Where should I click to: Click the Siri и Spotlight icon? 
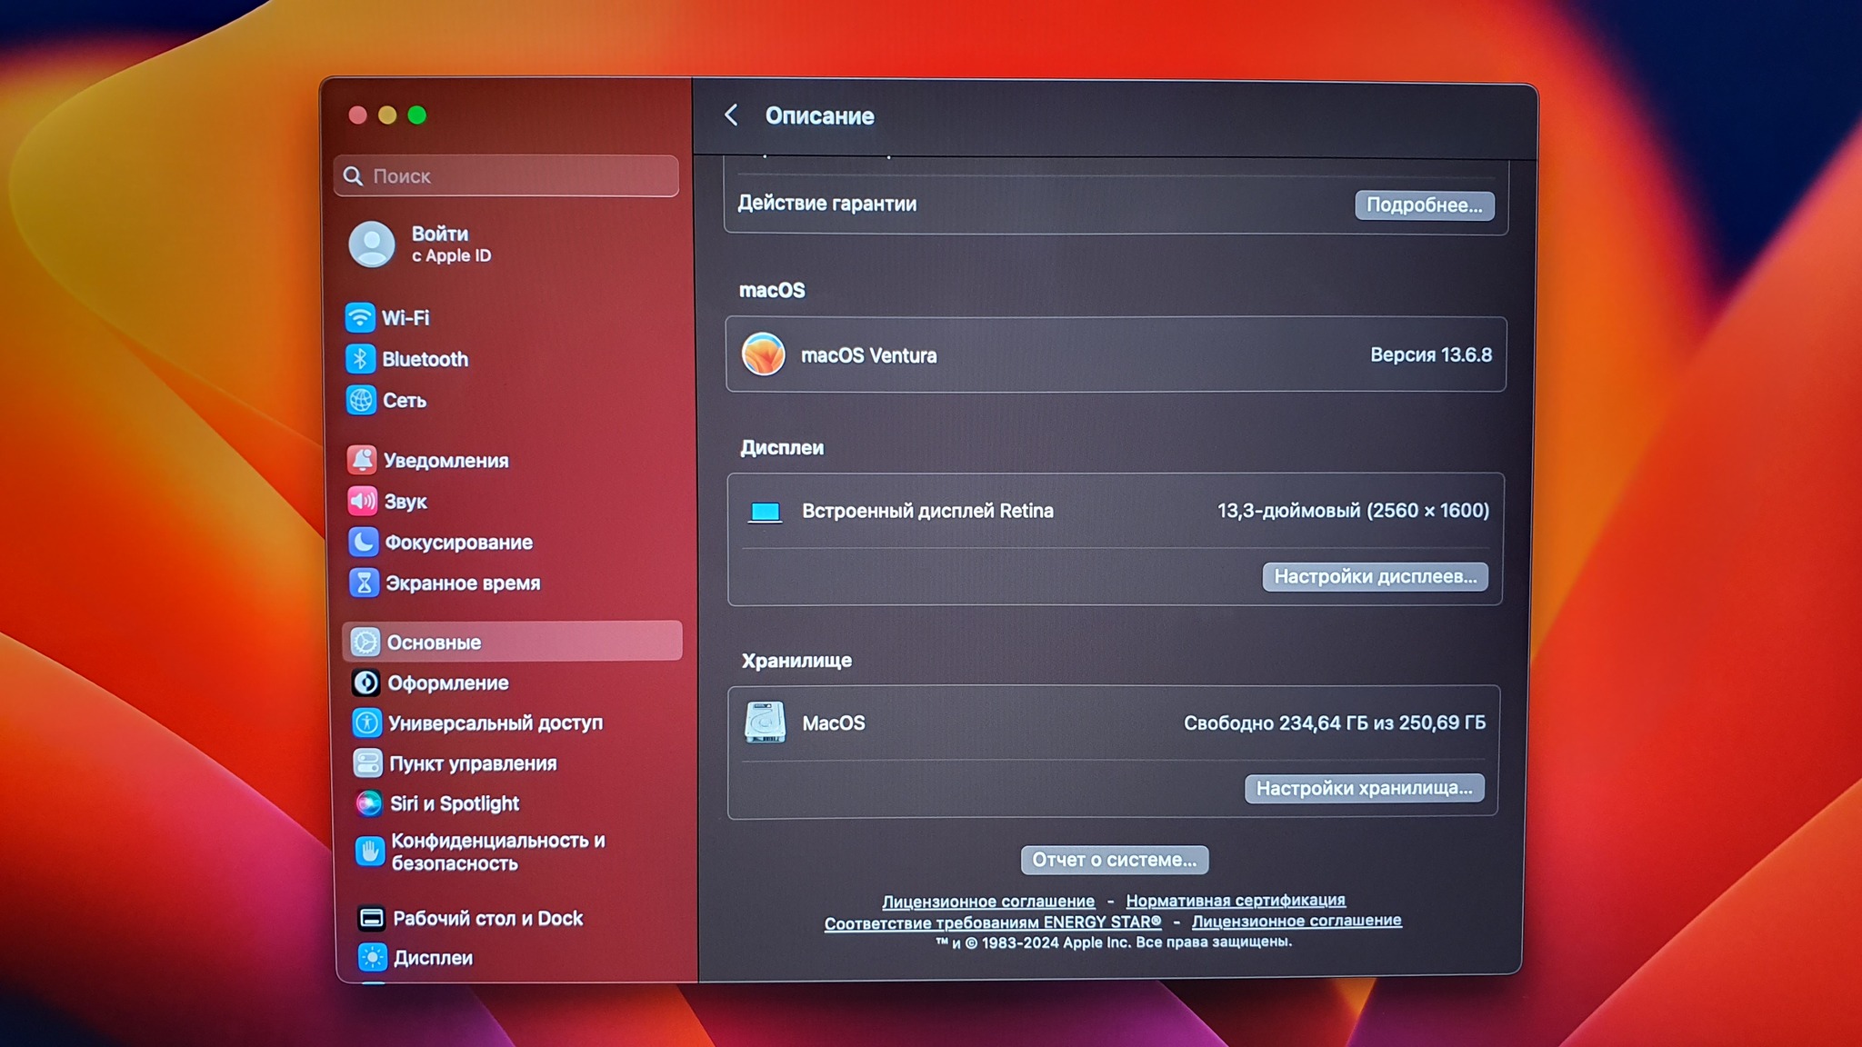click(368, 803)
